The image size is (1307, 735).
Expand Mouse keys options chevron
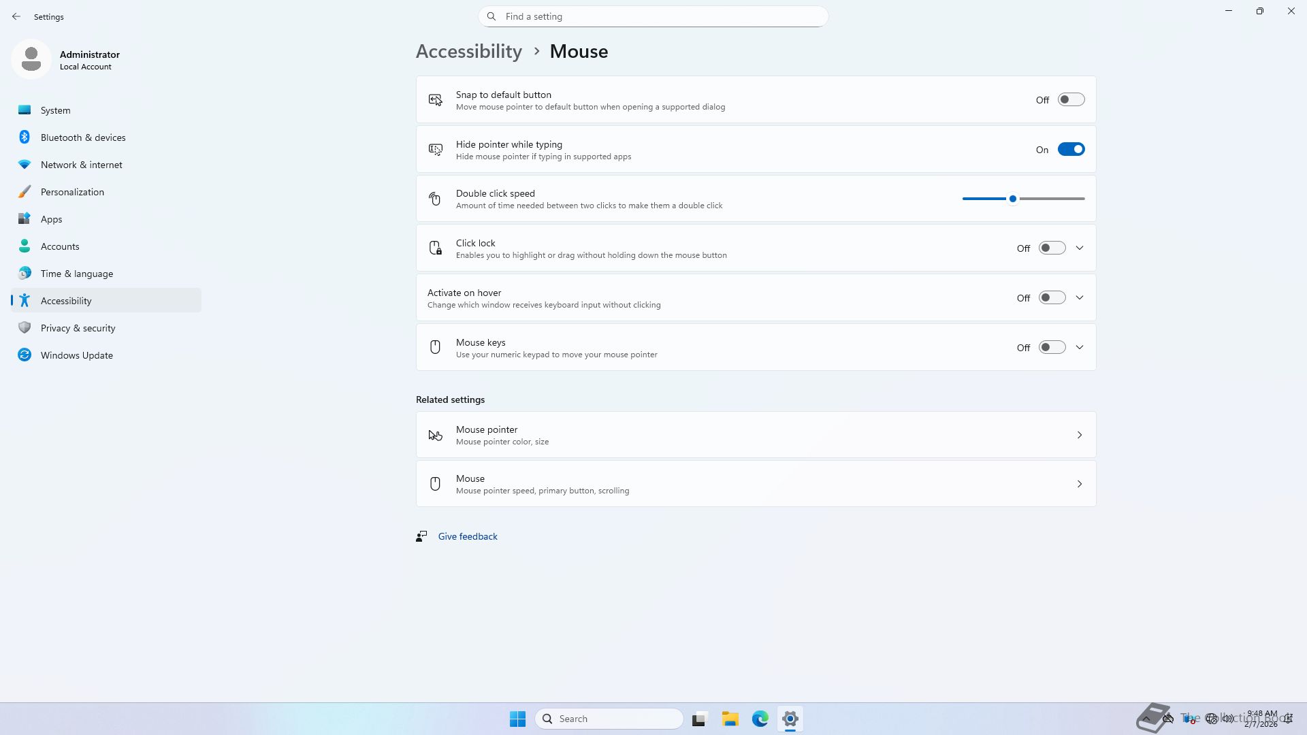coord(1080,348)
